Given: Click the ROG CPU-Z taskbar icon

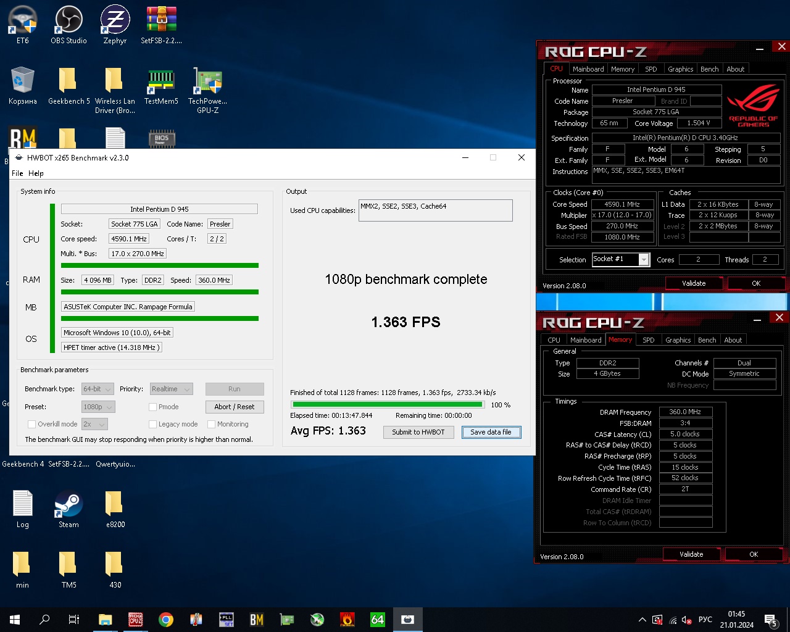Looking at the screenshot, I should 136,620.
